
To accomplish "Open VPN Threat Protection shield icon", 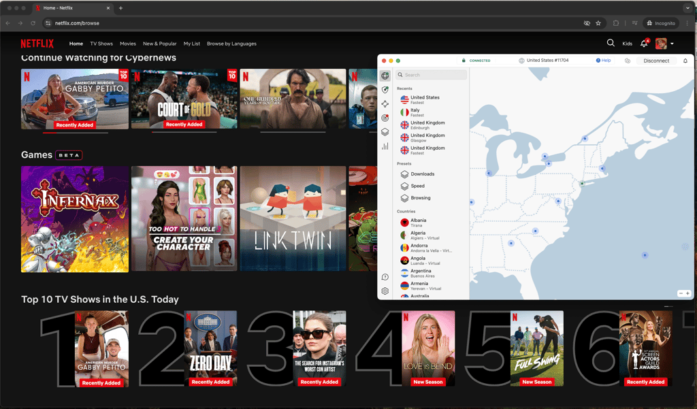I will (x=385, y=90).
